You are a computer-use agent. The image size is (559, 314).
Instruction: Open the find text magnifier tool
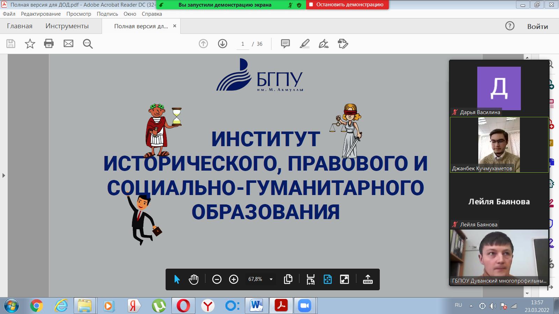(88, 44)
